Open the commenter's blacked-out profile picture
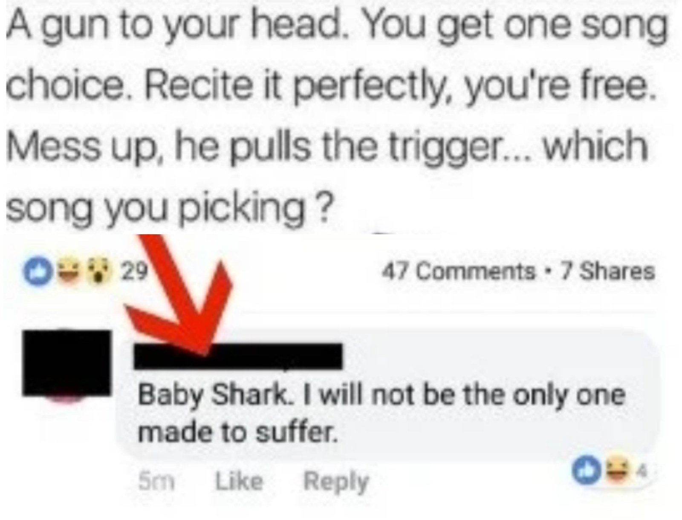The image size is (682, 520). [x=67, y=362]
